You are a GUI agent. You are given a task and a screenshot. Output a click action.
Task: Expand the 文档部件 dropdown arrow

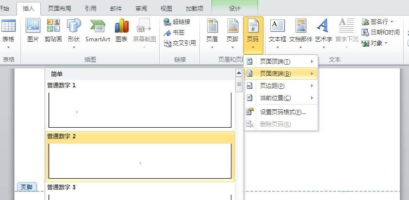(x=300, y=48)
